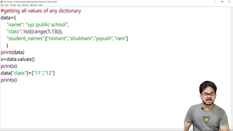This screenshot has width=233, height=131.
Task: Click the comment '#getting all values of any dictionary'
Action: (41, 11)
